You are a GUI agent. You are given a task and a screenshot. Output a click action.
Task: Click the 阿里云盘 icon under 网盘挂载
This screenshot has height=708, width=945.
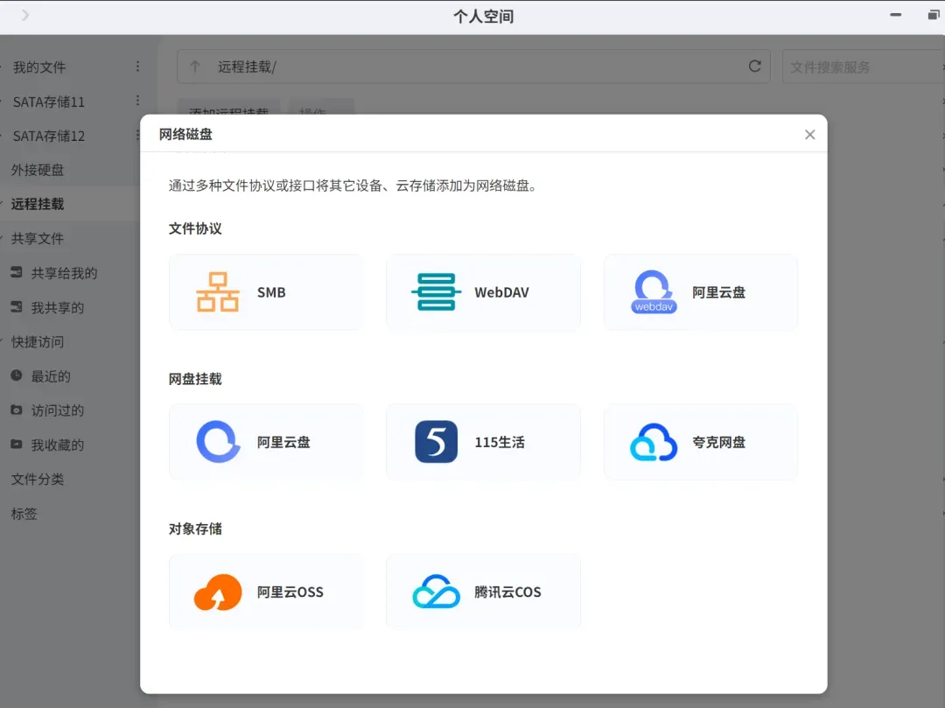218,442
